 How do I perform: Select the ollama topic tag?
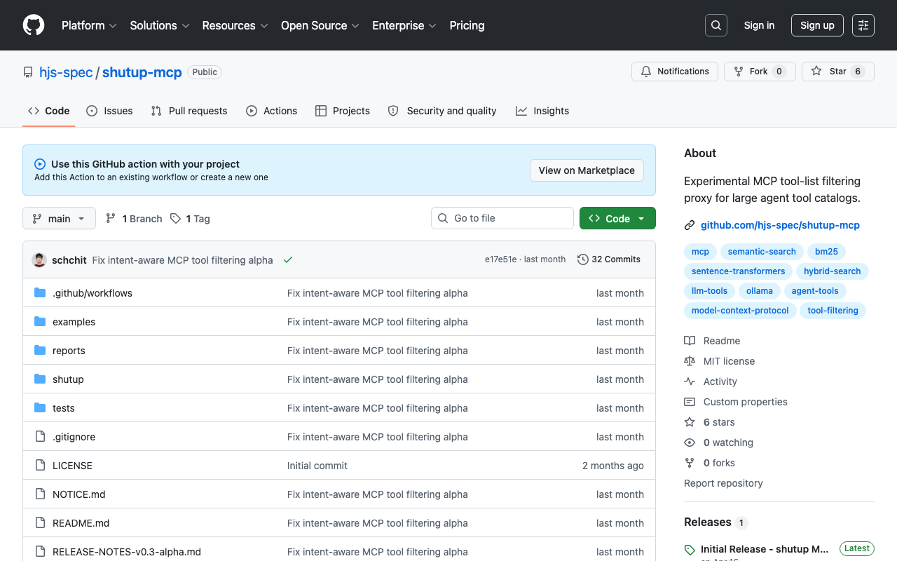tap(760, 291)
